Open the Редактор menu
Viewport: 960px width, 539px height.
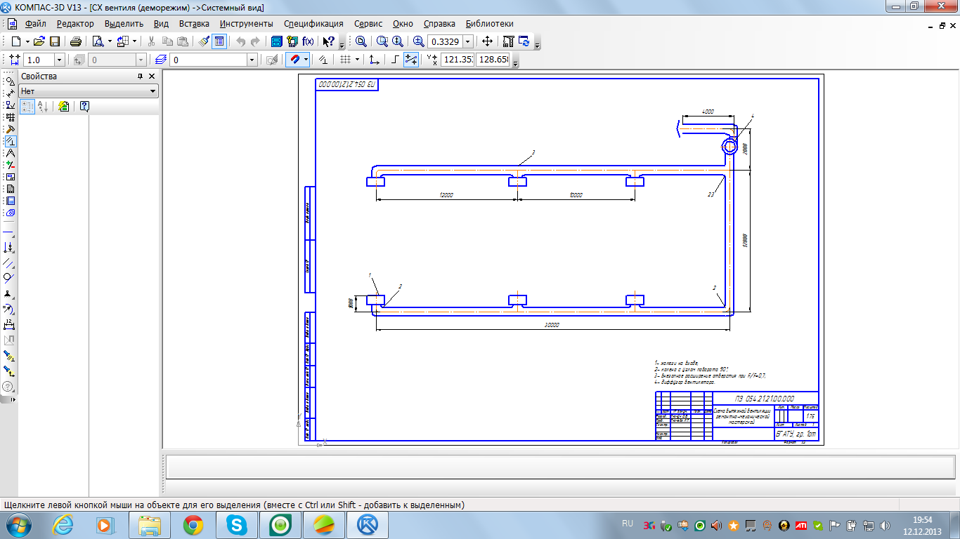75,24
